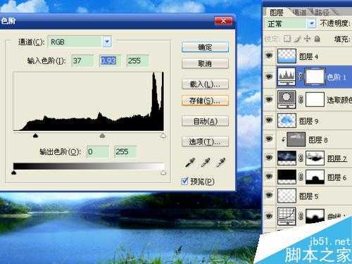
Task: Click the input shadow field showing 37
Action: (82, 61)
